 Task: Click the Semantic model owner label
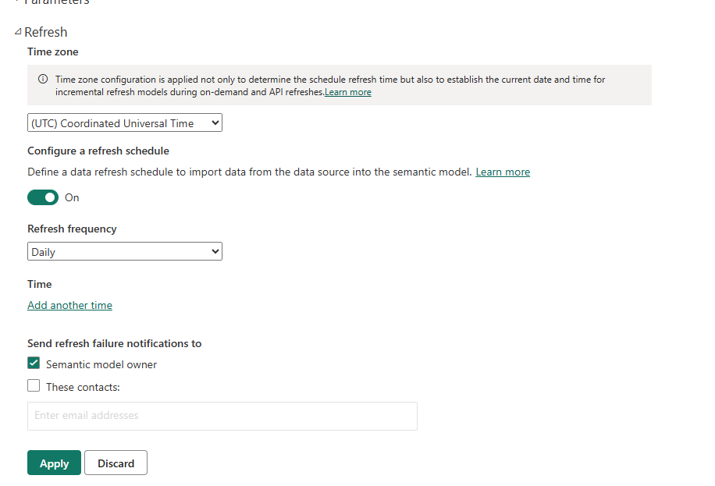(101, 364)
